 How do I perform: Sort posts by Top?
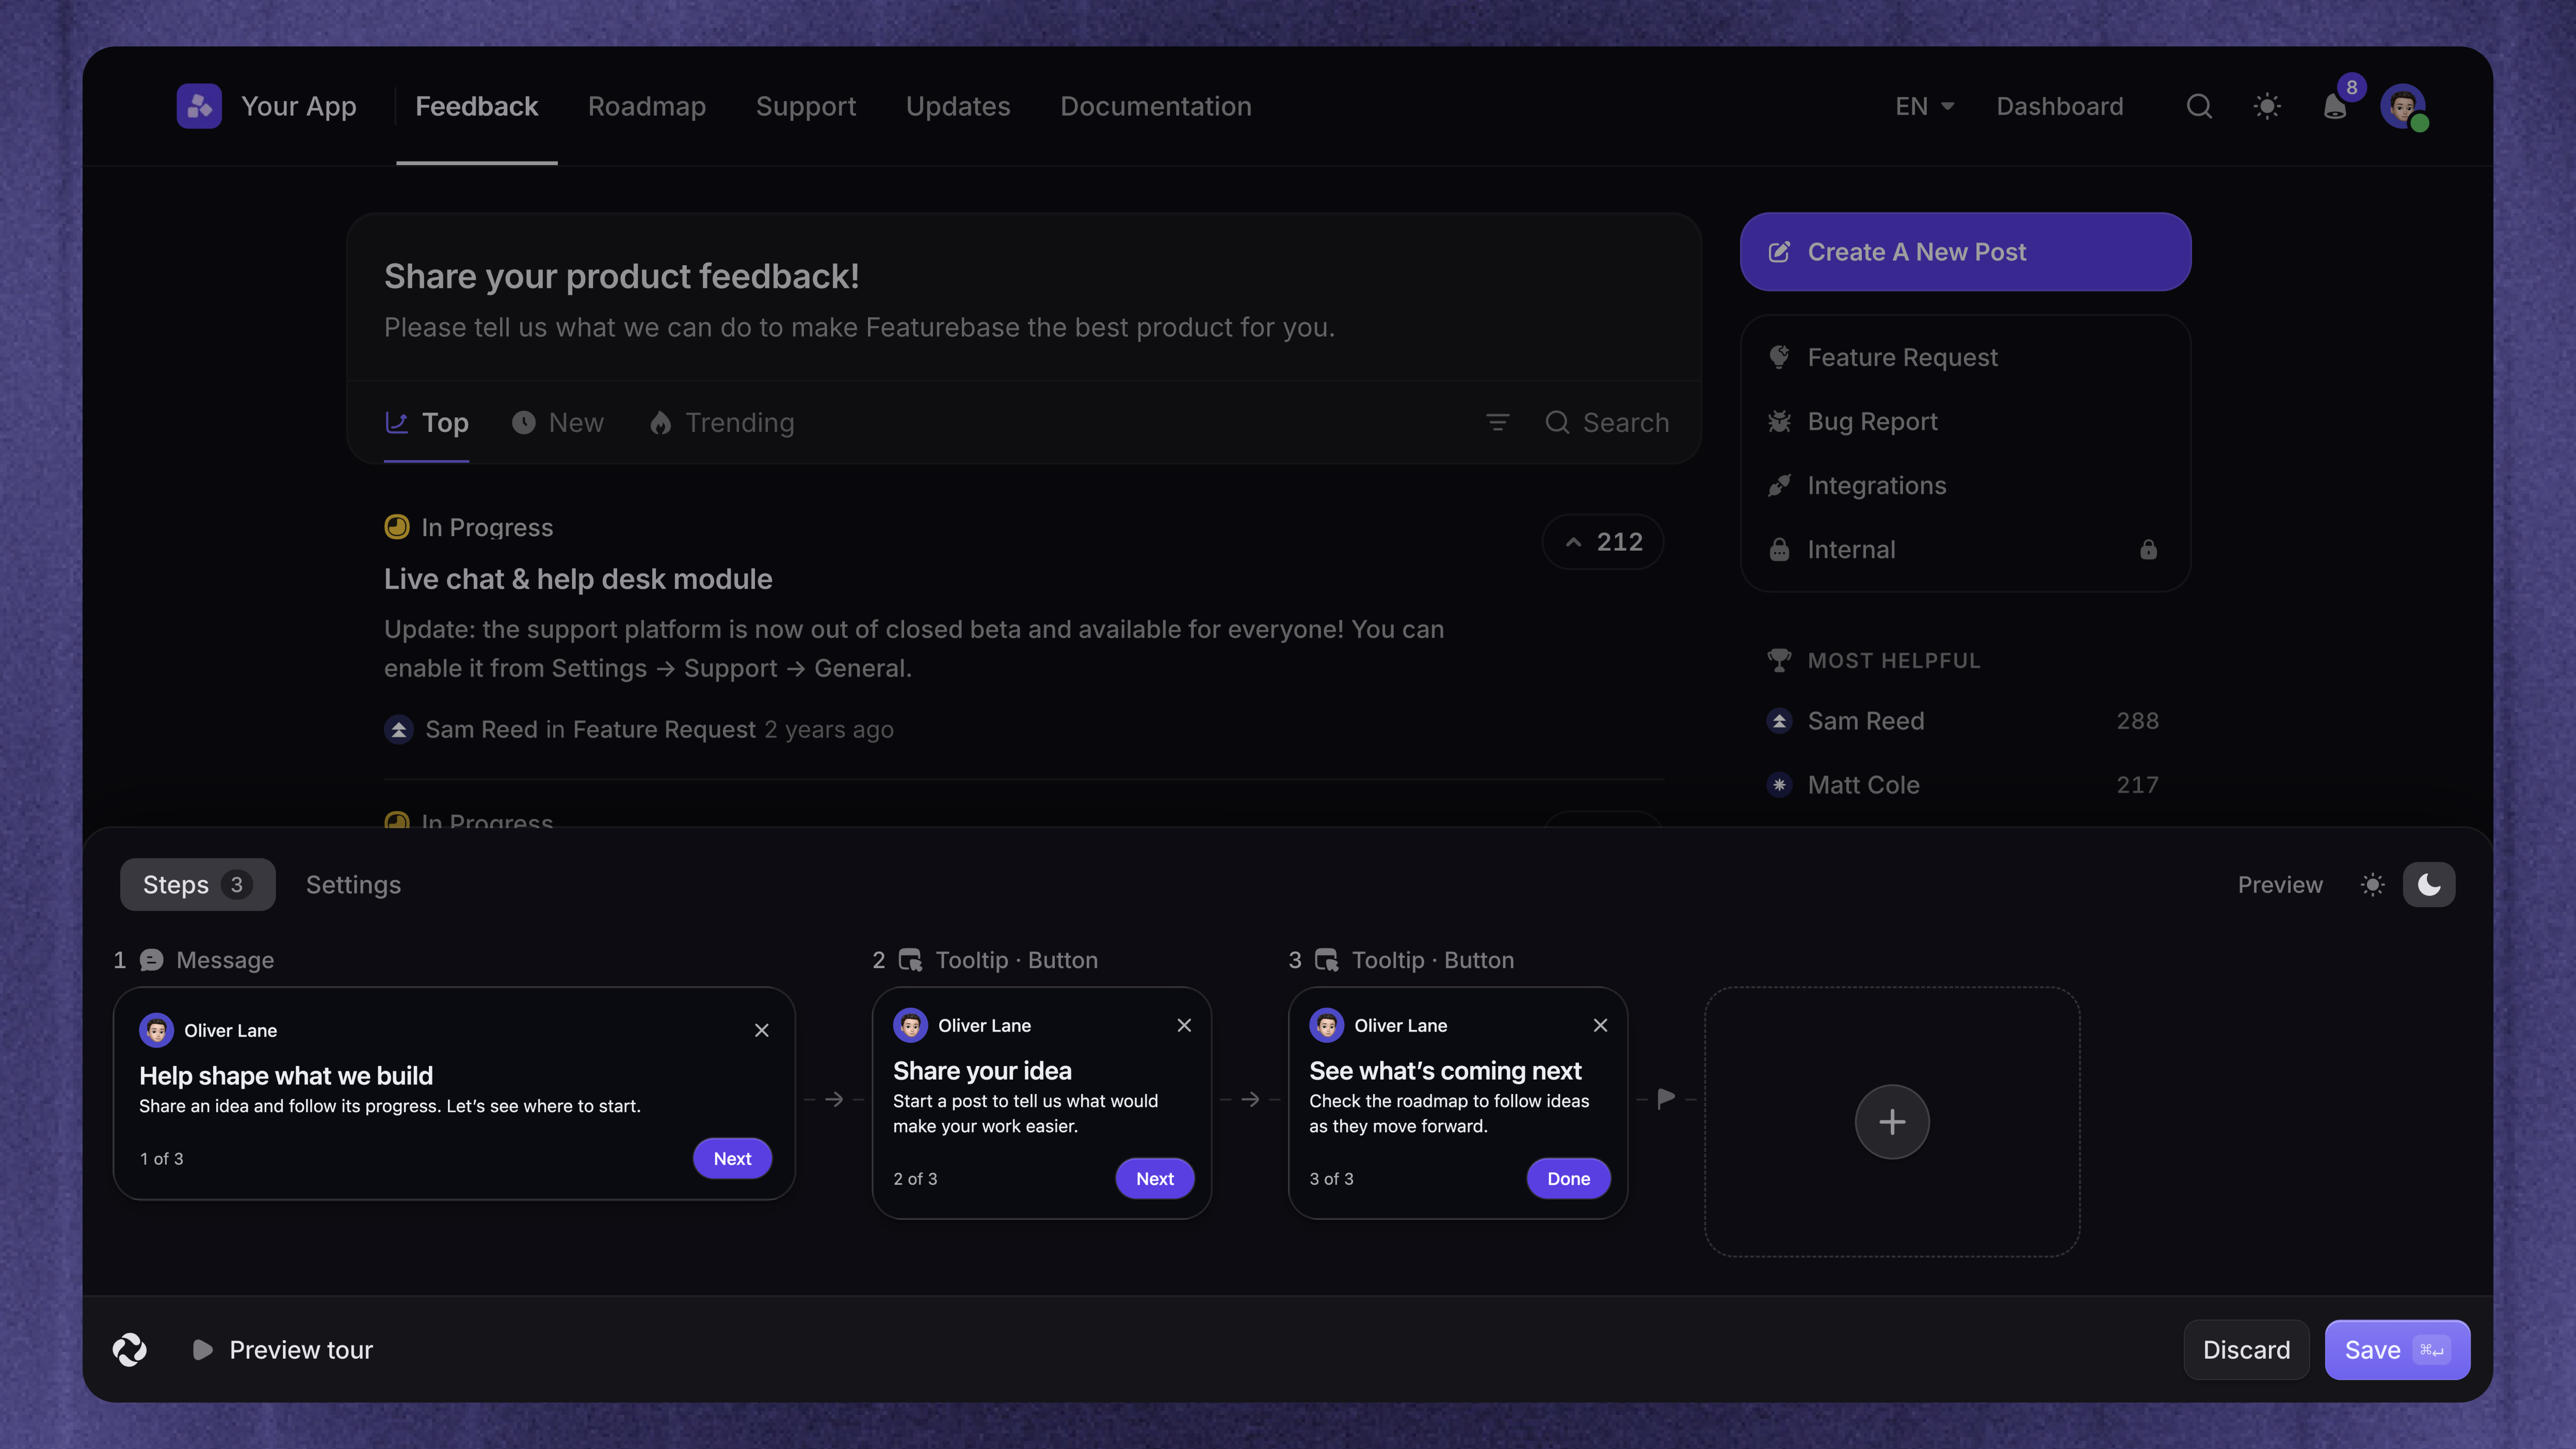tap(427, 423)
